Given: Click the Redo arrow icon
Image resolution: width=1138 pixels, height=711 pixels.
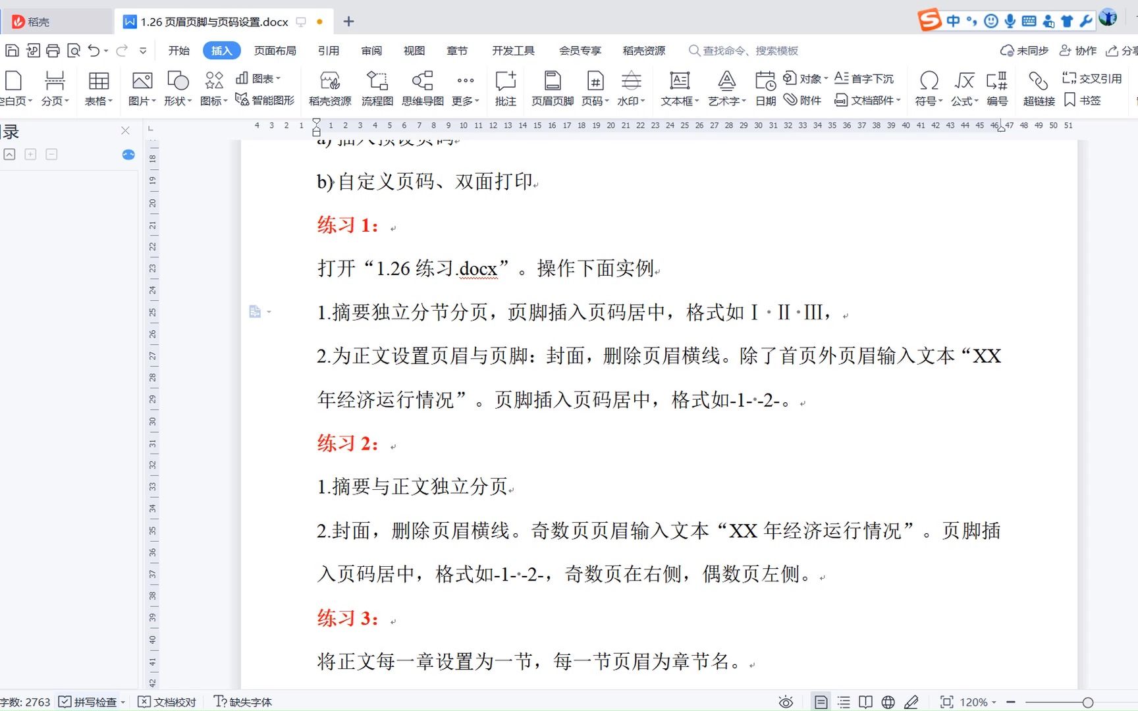Looking at the screenshot, I should coord(122,51).
